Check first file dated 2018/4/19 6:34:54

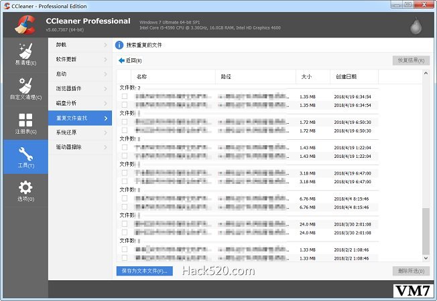click(x=125, y=96)
